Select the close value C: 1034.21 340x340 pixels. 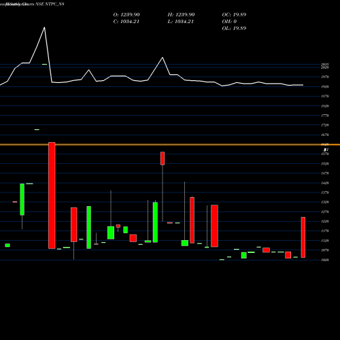[x=126, y=22]
